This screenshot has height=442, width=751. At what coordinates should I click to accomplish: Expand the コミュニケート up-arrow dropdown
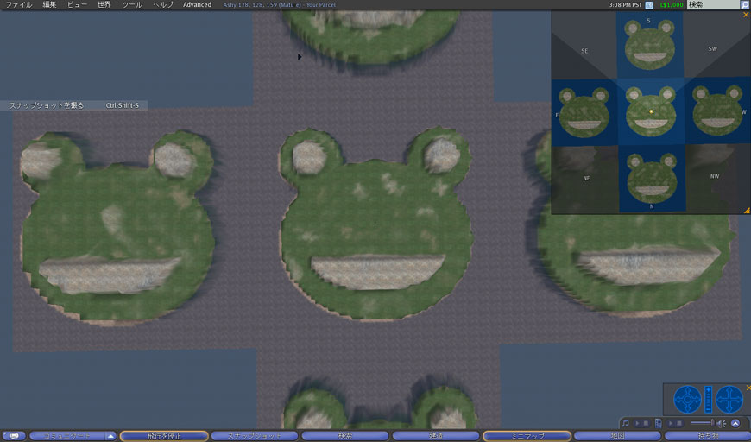point(110,436)
